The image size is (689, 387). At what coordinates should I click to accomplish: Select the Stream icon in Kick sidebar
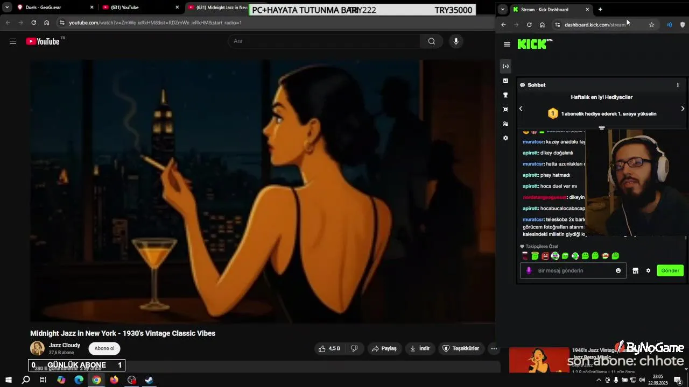[505, 66]
